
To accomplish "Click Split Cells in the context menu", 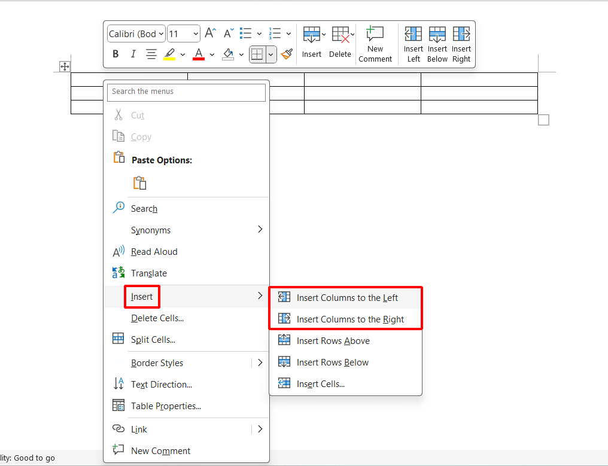I will (x=153, y=340).
